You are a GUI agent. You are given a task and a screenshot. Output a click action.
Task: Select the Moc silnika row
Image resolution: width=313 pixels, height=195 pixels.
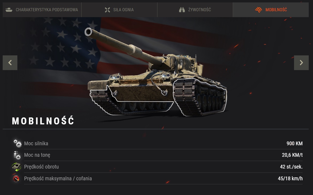(x=157, y=143)
